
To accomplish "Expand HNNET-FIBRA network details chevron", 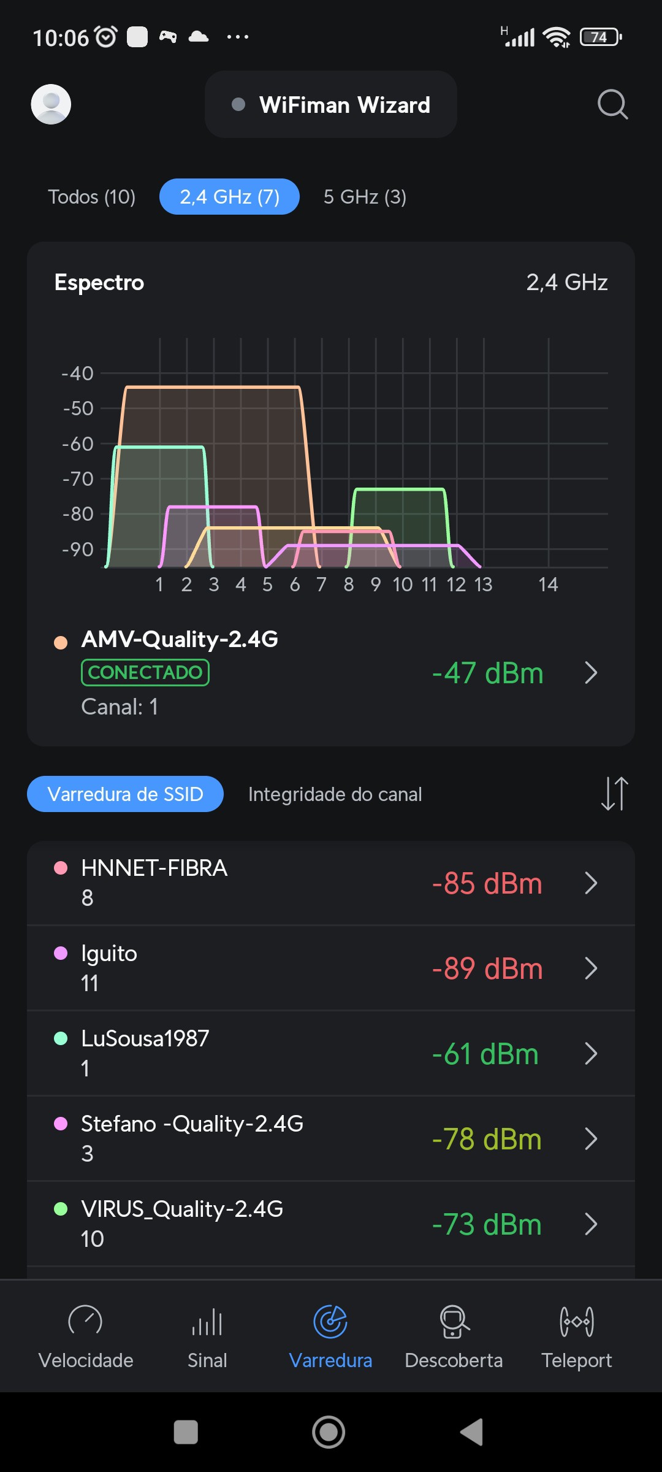I will (x=591, y=883).
